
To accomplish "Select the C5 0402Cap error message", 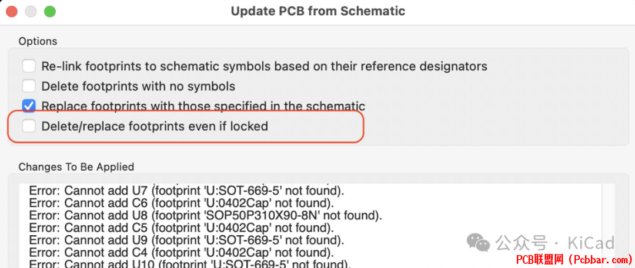I will click(x=182, y=228).
